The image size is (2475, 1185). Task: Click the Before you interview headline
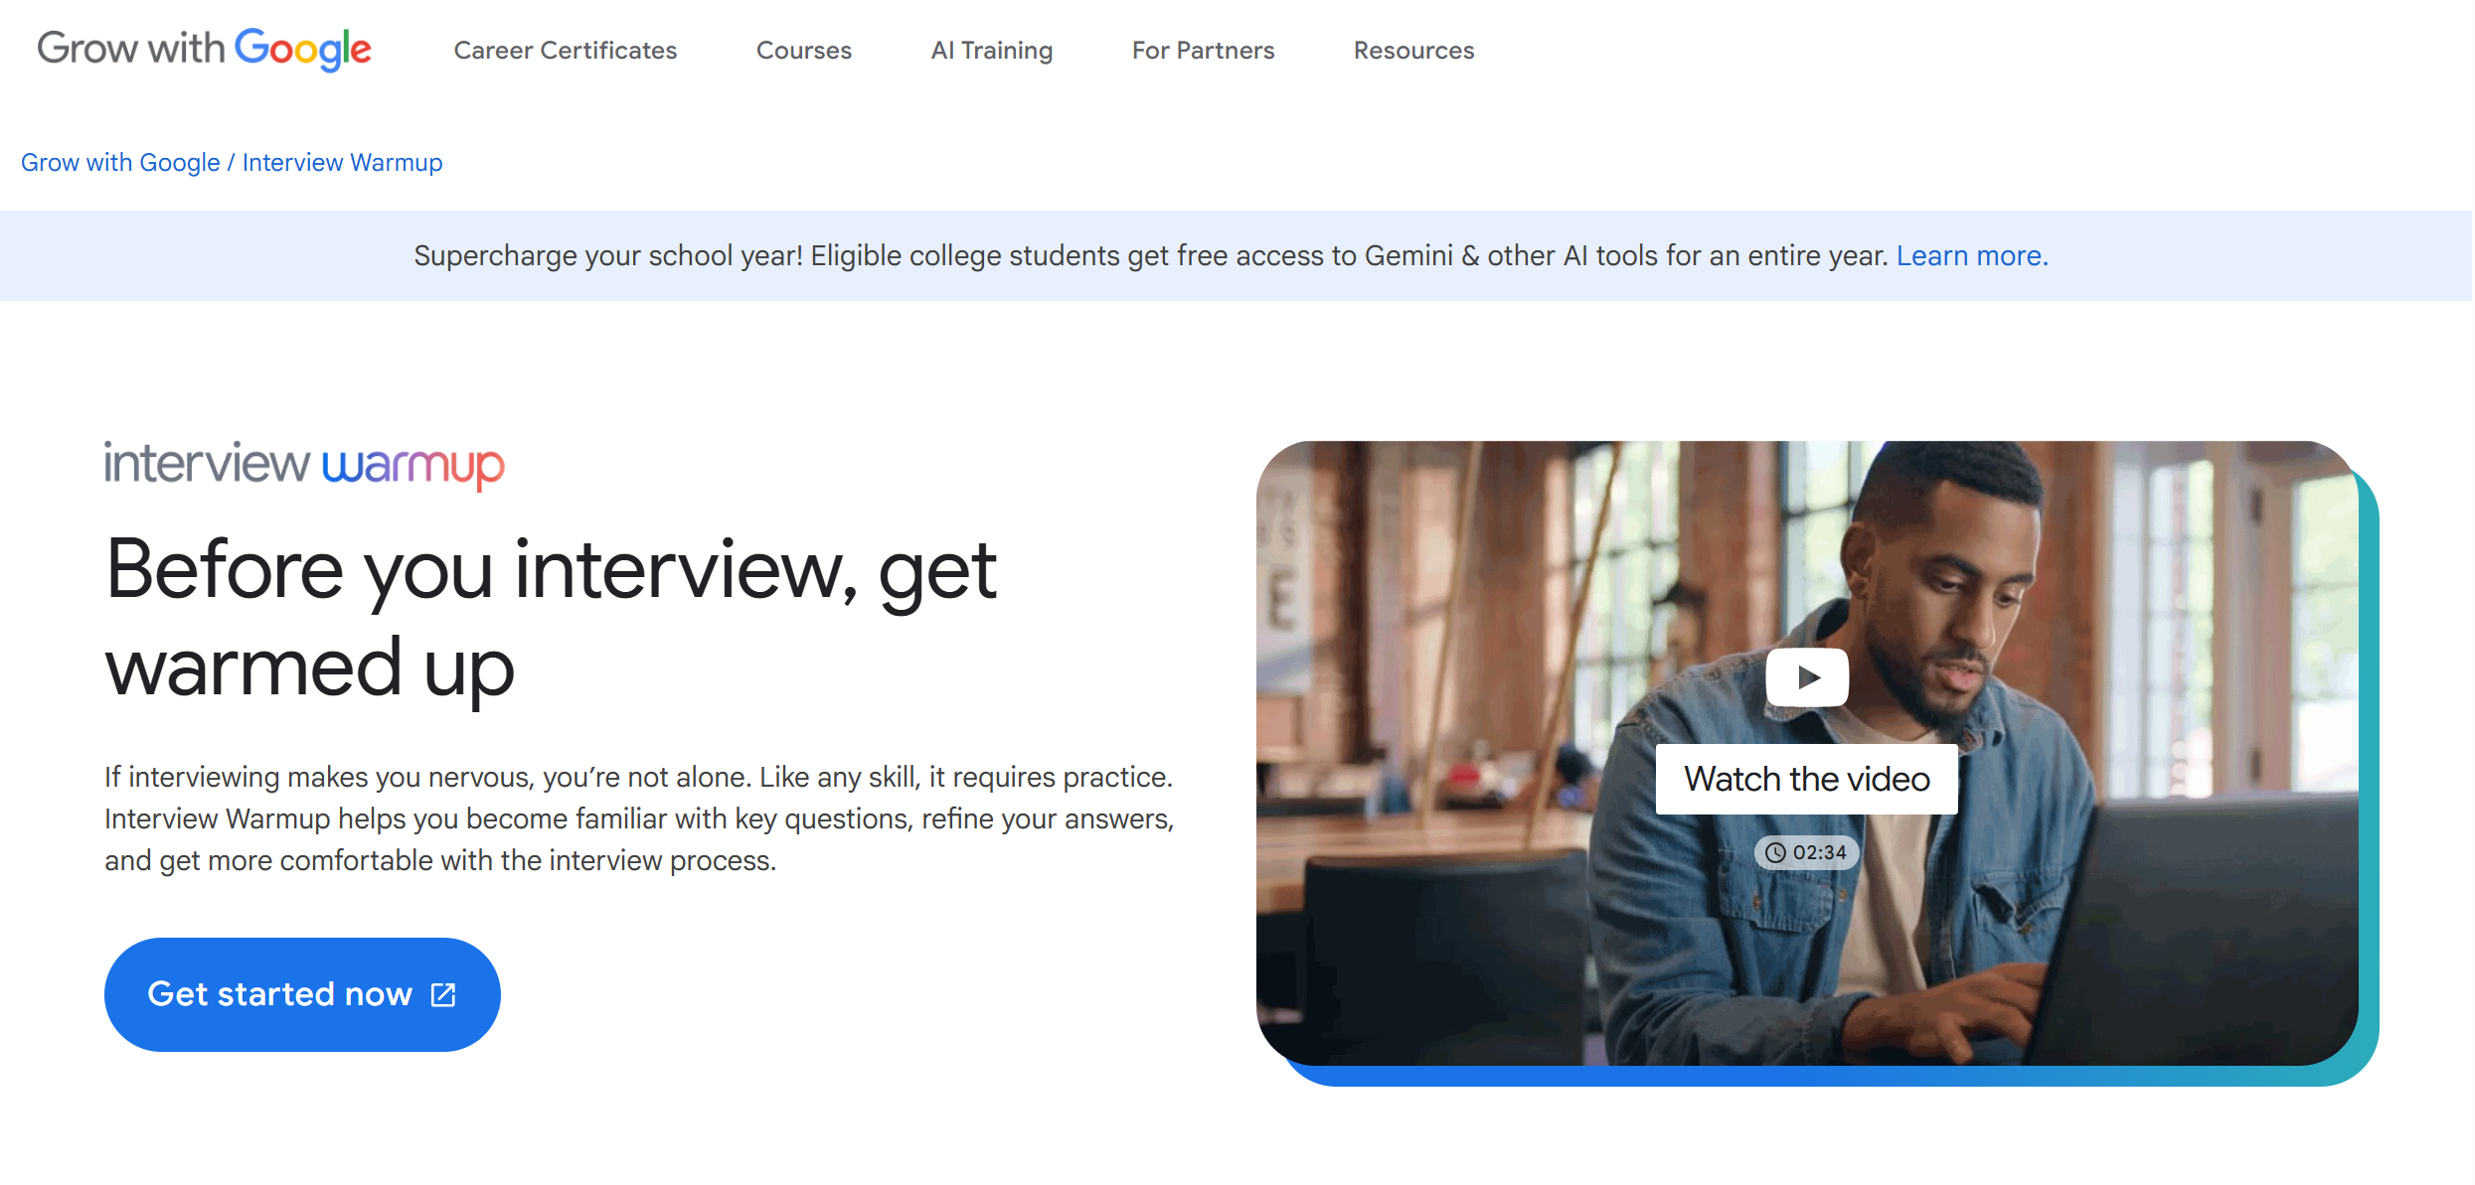click(x=552, y=618)
